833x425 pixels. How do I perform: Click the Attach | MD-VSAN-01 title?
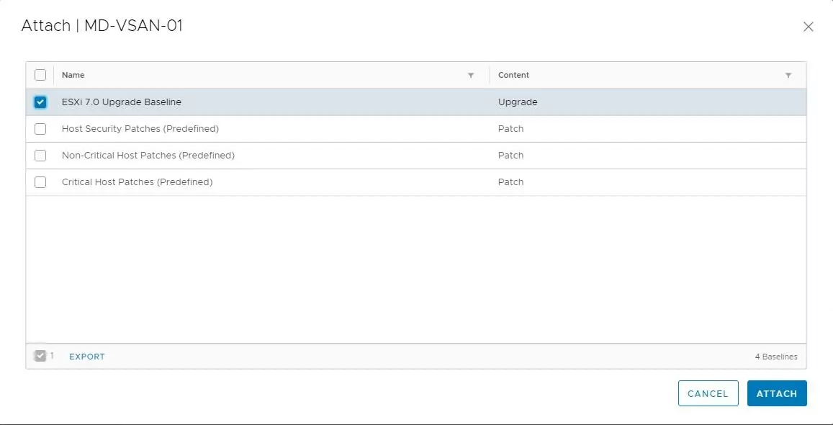coord(102,25)
